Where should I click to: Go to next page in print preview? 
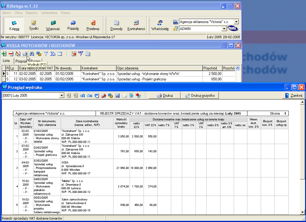[76, 96]
